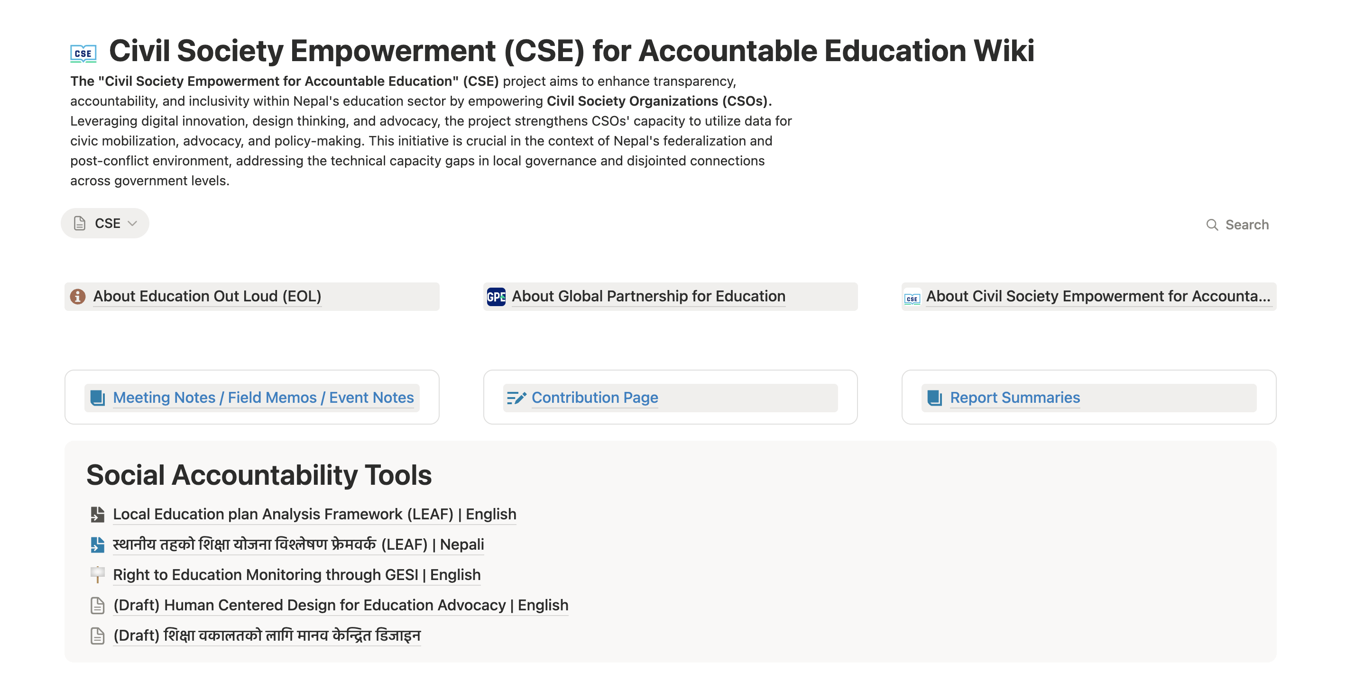The height and width of the screenshot is (680, 1346).
Task: Click the notebook icon beside Report Summaries
Action: click(x=935, y=398)
